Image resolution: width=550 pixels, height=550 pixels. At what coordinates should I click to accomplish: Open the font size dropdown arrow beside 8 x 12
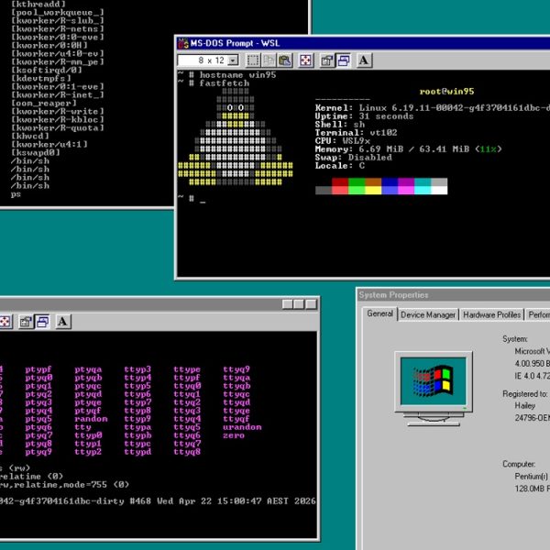point(233,60)
